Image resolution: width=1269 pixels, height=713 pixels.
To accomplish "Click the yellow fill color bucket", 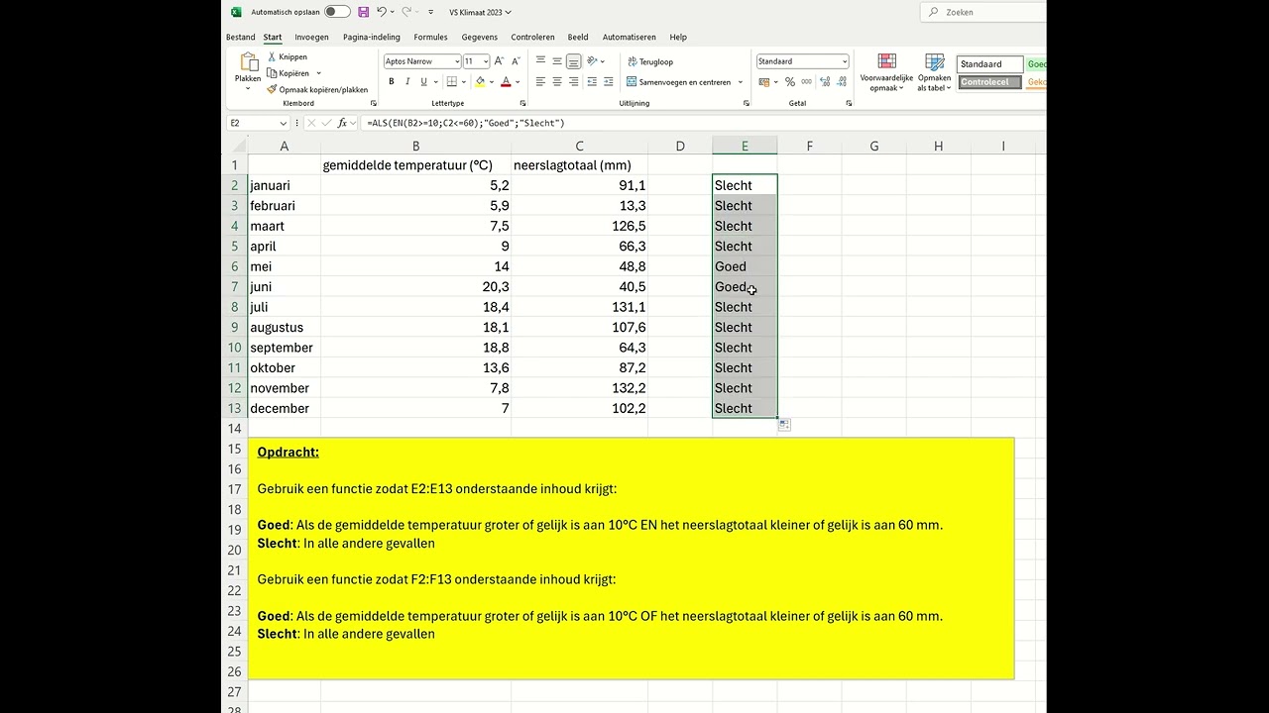I will click(481, 82).
